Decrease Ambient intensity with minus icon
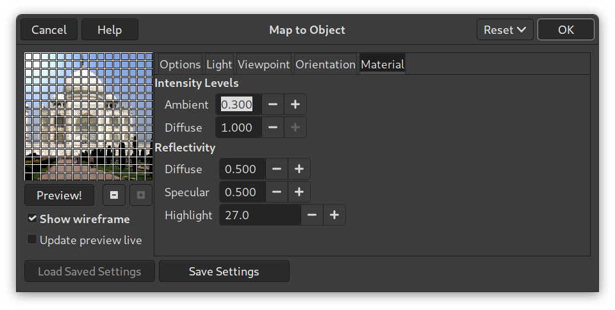The width and height of the screenshot is (615, 310). (x=272, y=104)
